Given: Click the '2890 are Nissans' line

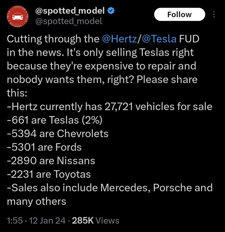Looking at the screenshot, I should (x=51, y=161).
